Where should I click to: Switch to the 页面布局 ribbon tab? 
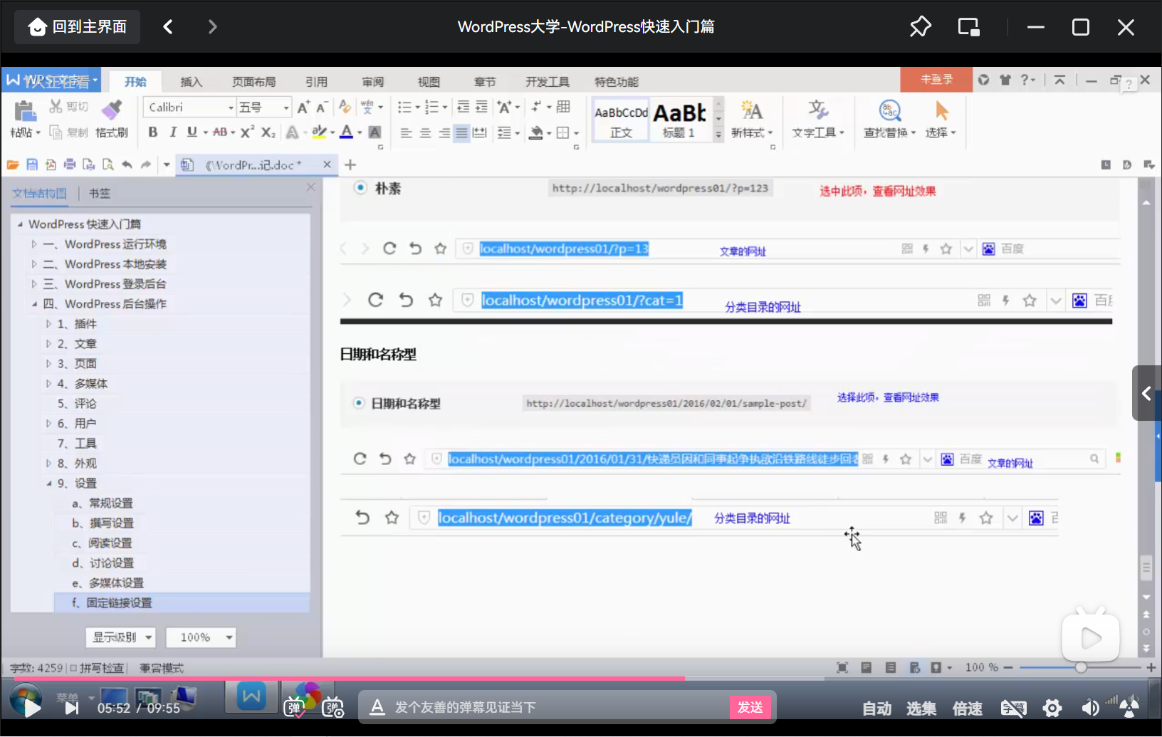[253, 82]
